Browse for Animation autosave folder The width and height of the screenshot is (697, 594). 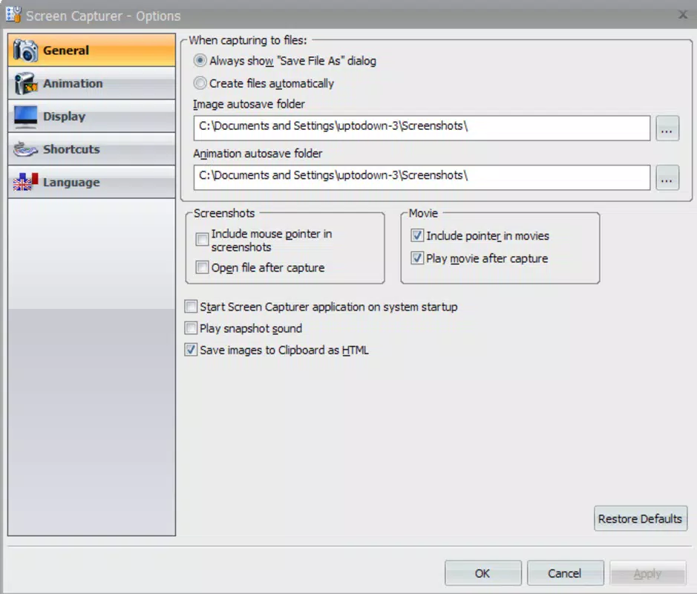667,178
